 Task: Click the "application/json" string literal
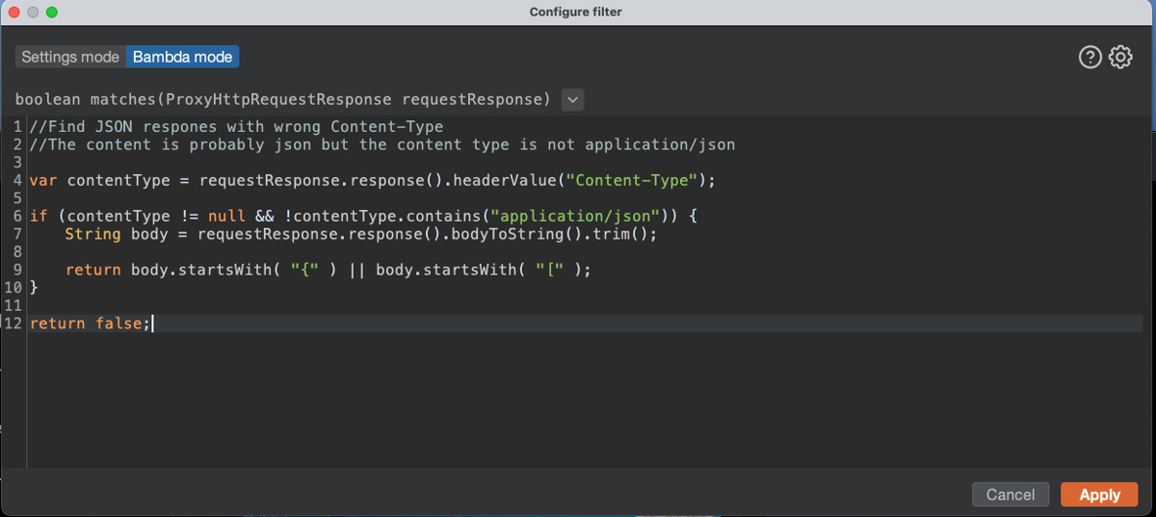pos(575,216)
